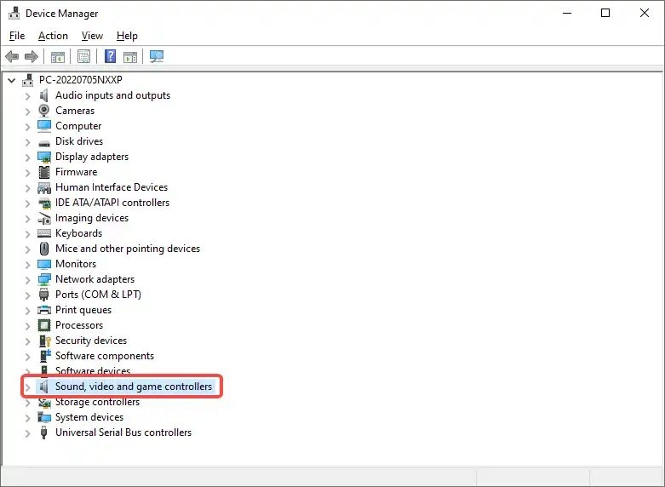665x487 pixels.
Task: Click the Keyboards device icon
Action: coord(44,233)
